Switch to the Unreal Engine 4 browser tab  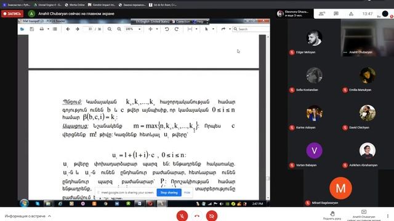point(48,5)
